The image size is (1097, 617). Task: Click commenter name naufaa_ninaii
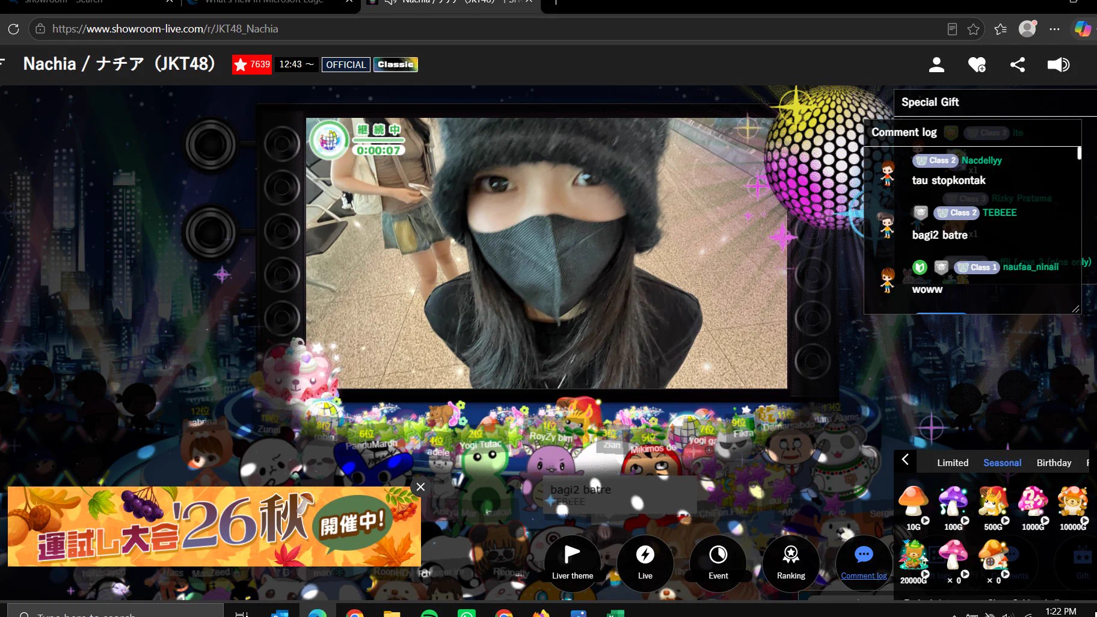pos(1031,267)
